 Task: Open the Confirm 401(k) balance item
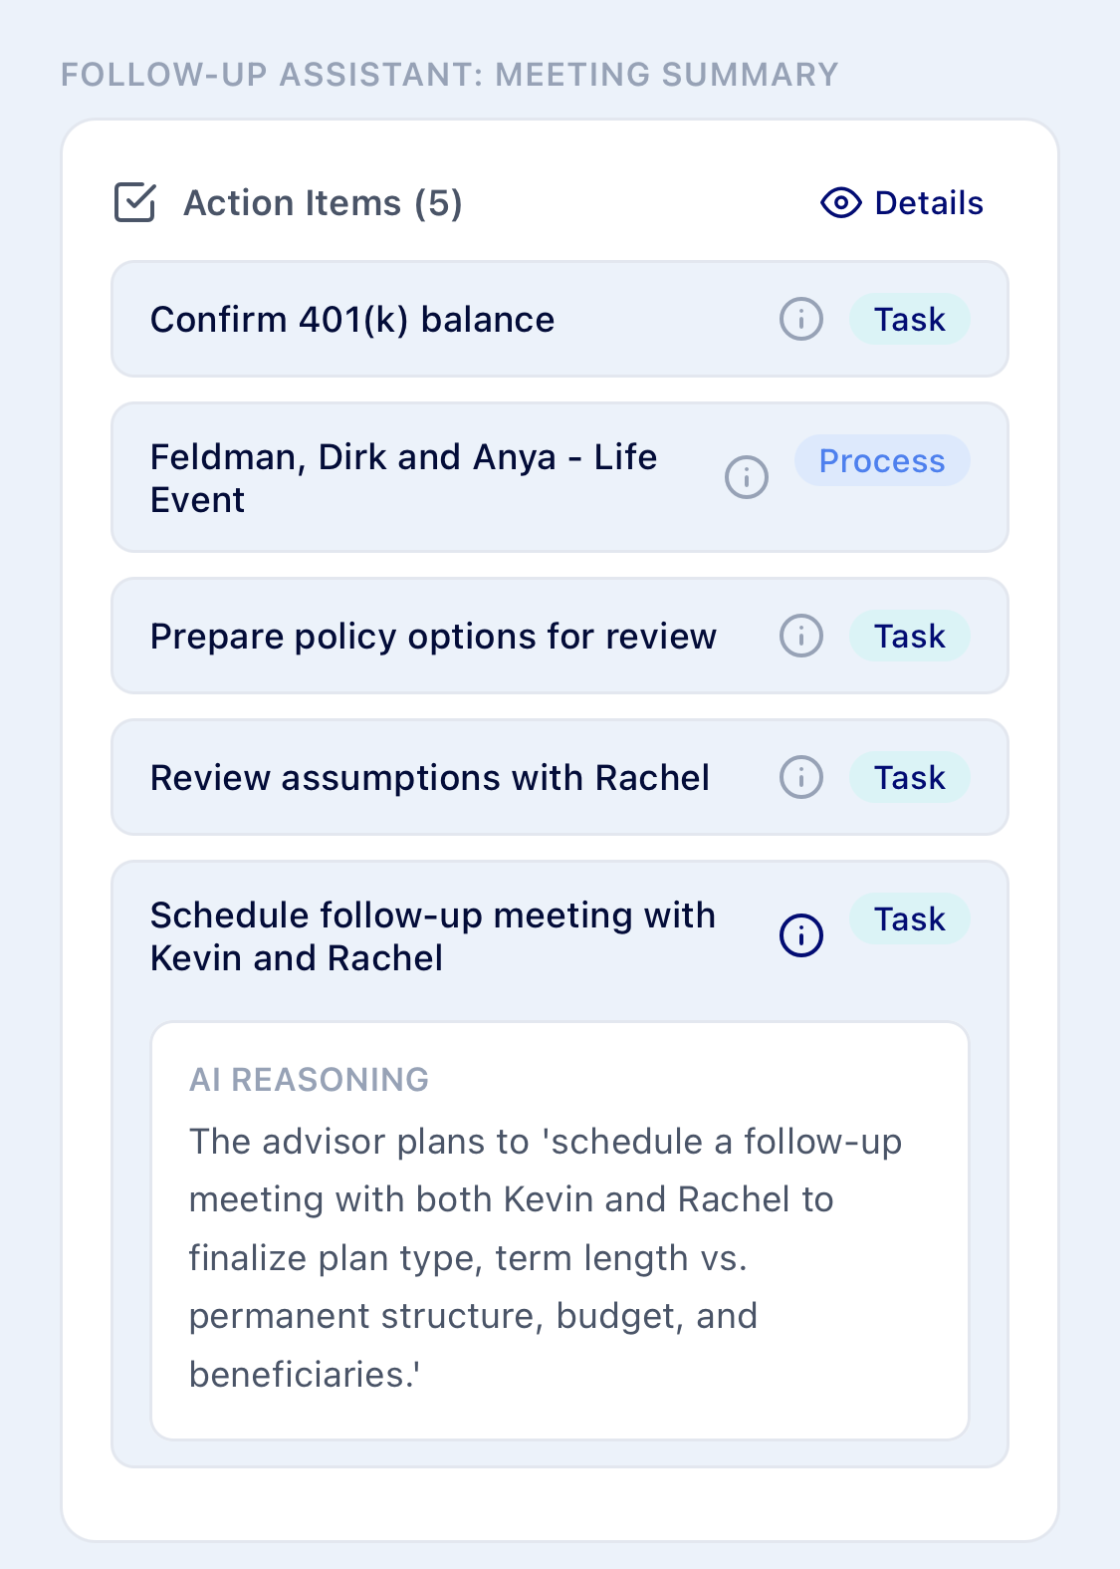pyautogui.click(x=560, y=319)
